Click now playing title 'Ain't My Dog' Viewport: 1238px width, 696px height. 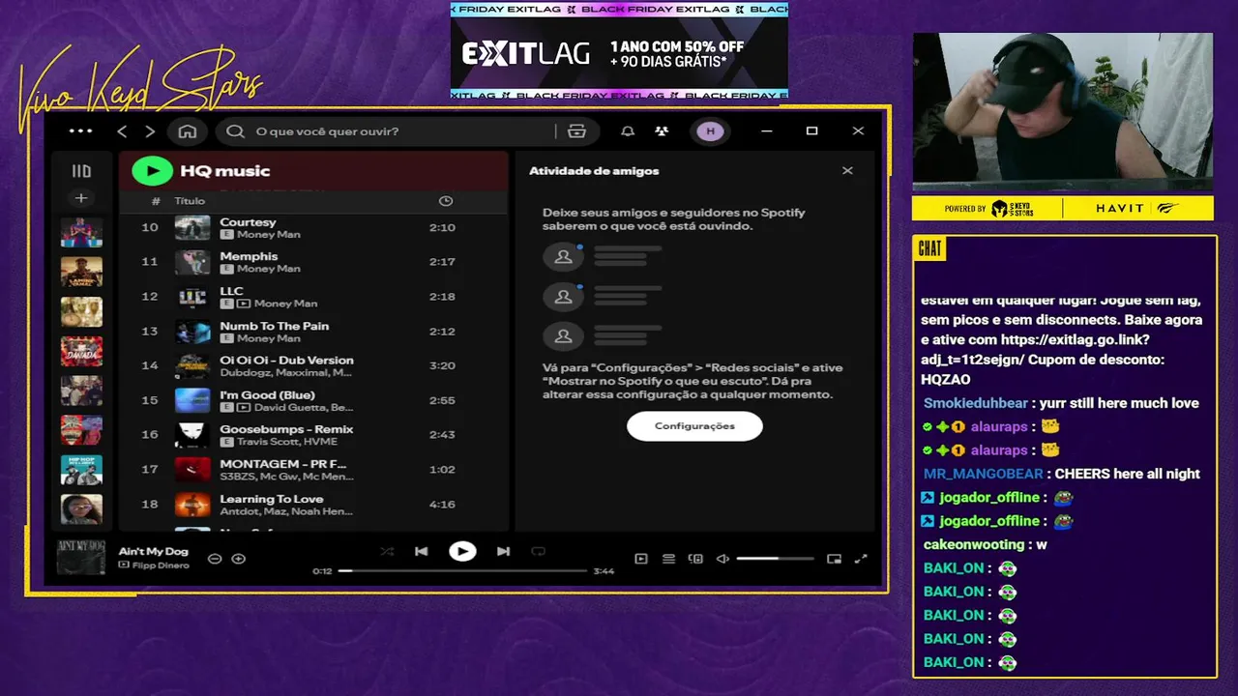click(154, 552)
